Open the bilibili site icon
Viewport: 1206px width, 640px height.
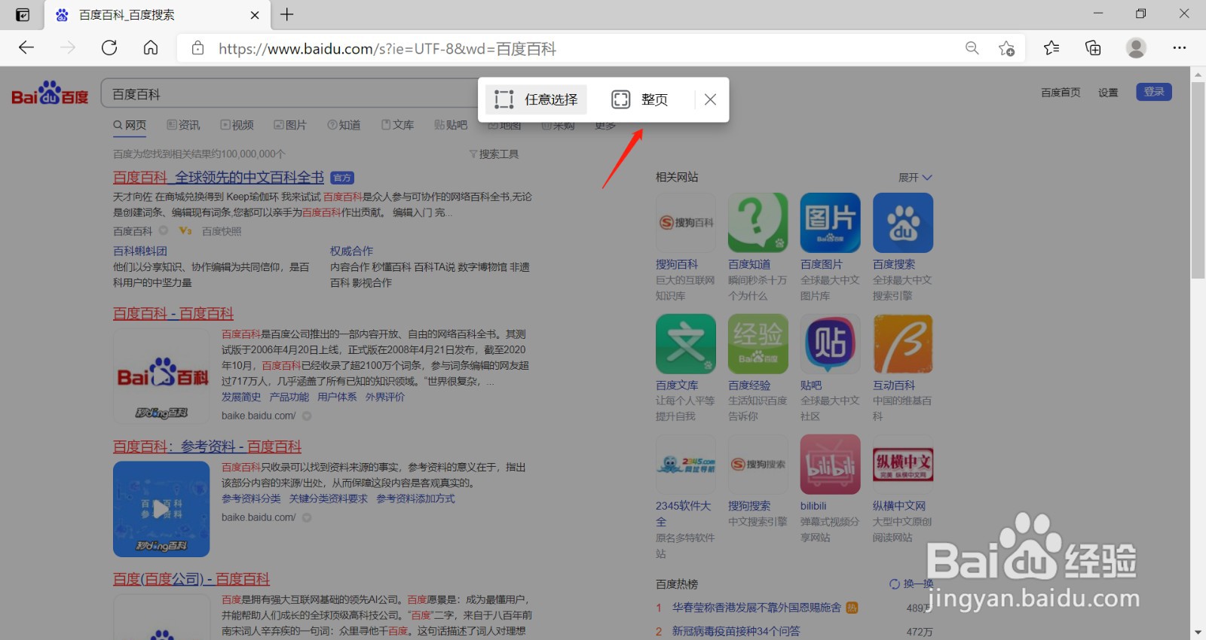coord(831,465)
